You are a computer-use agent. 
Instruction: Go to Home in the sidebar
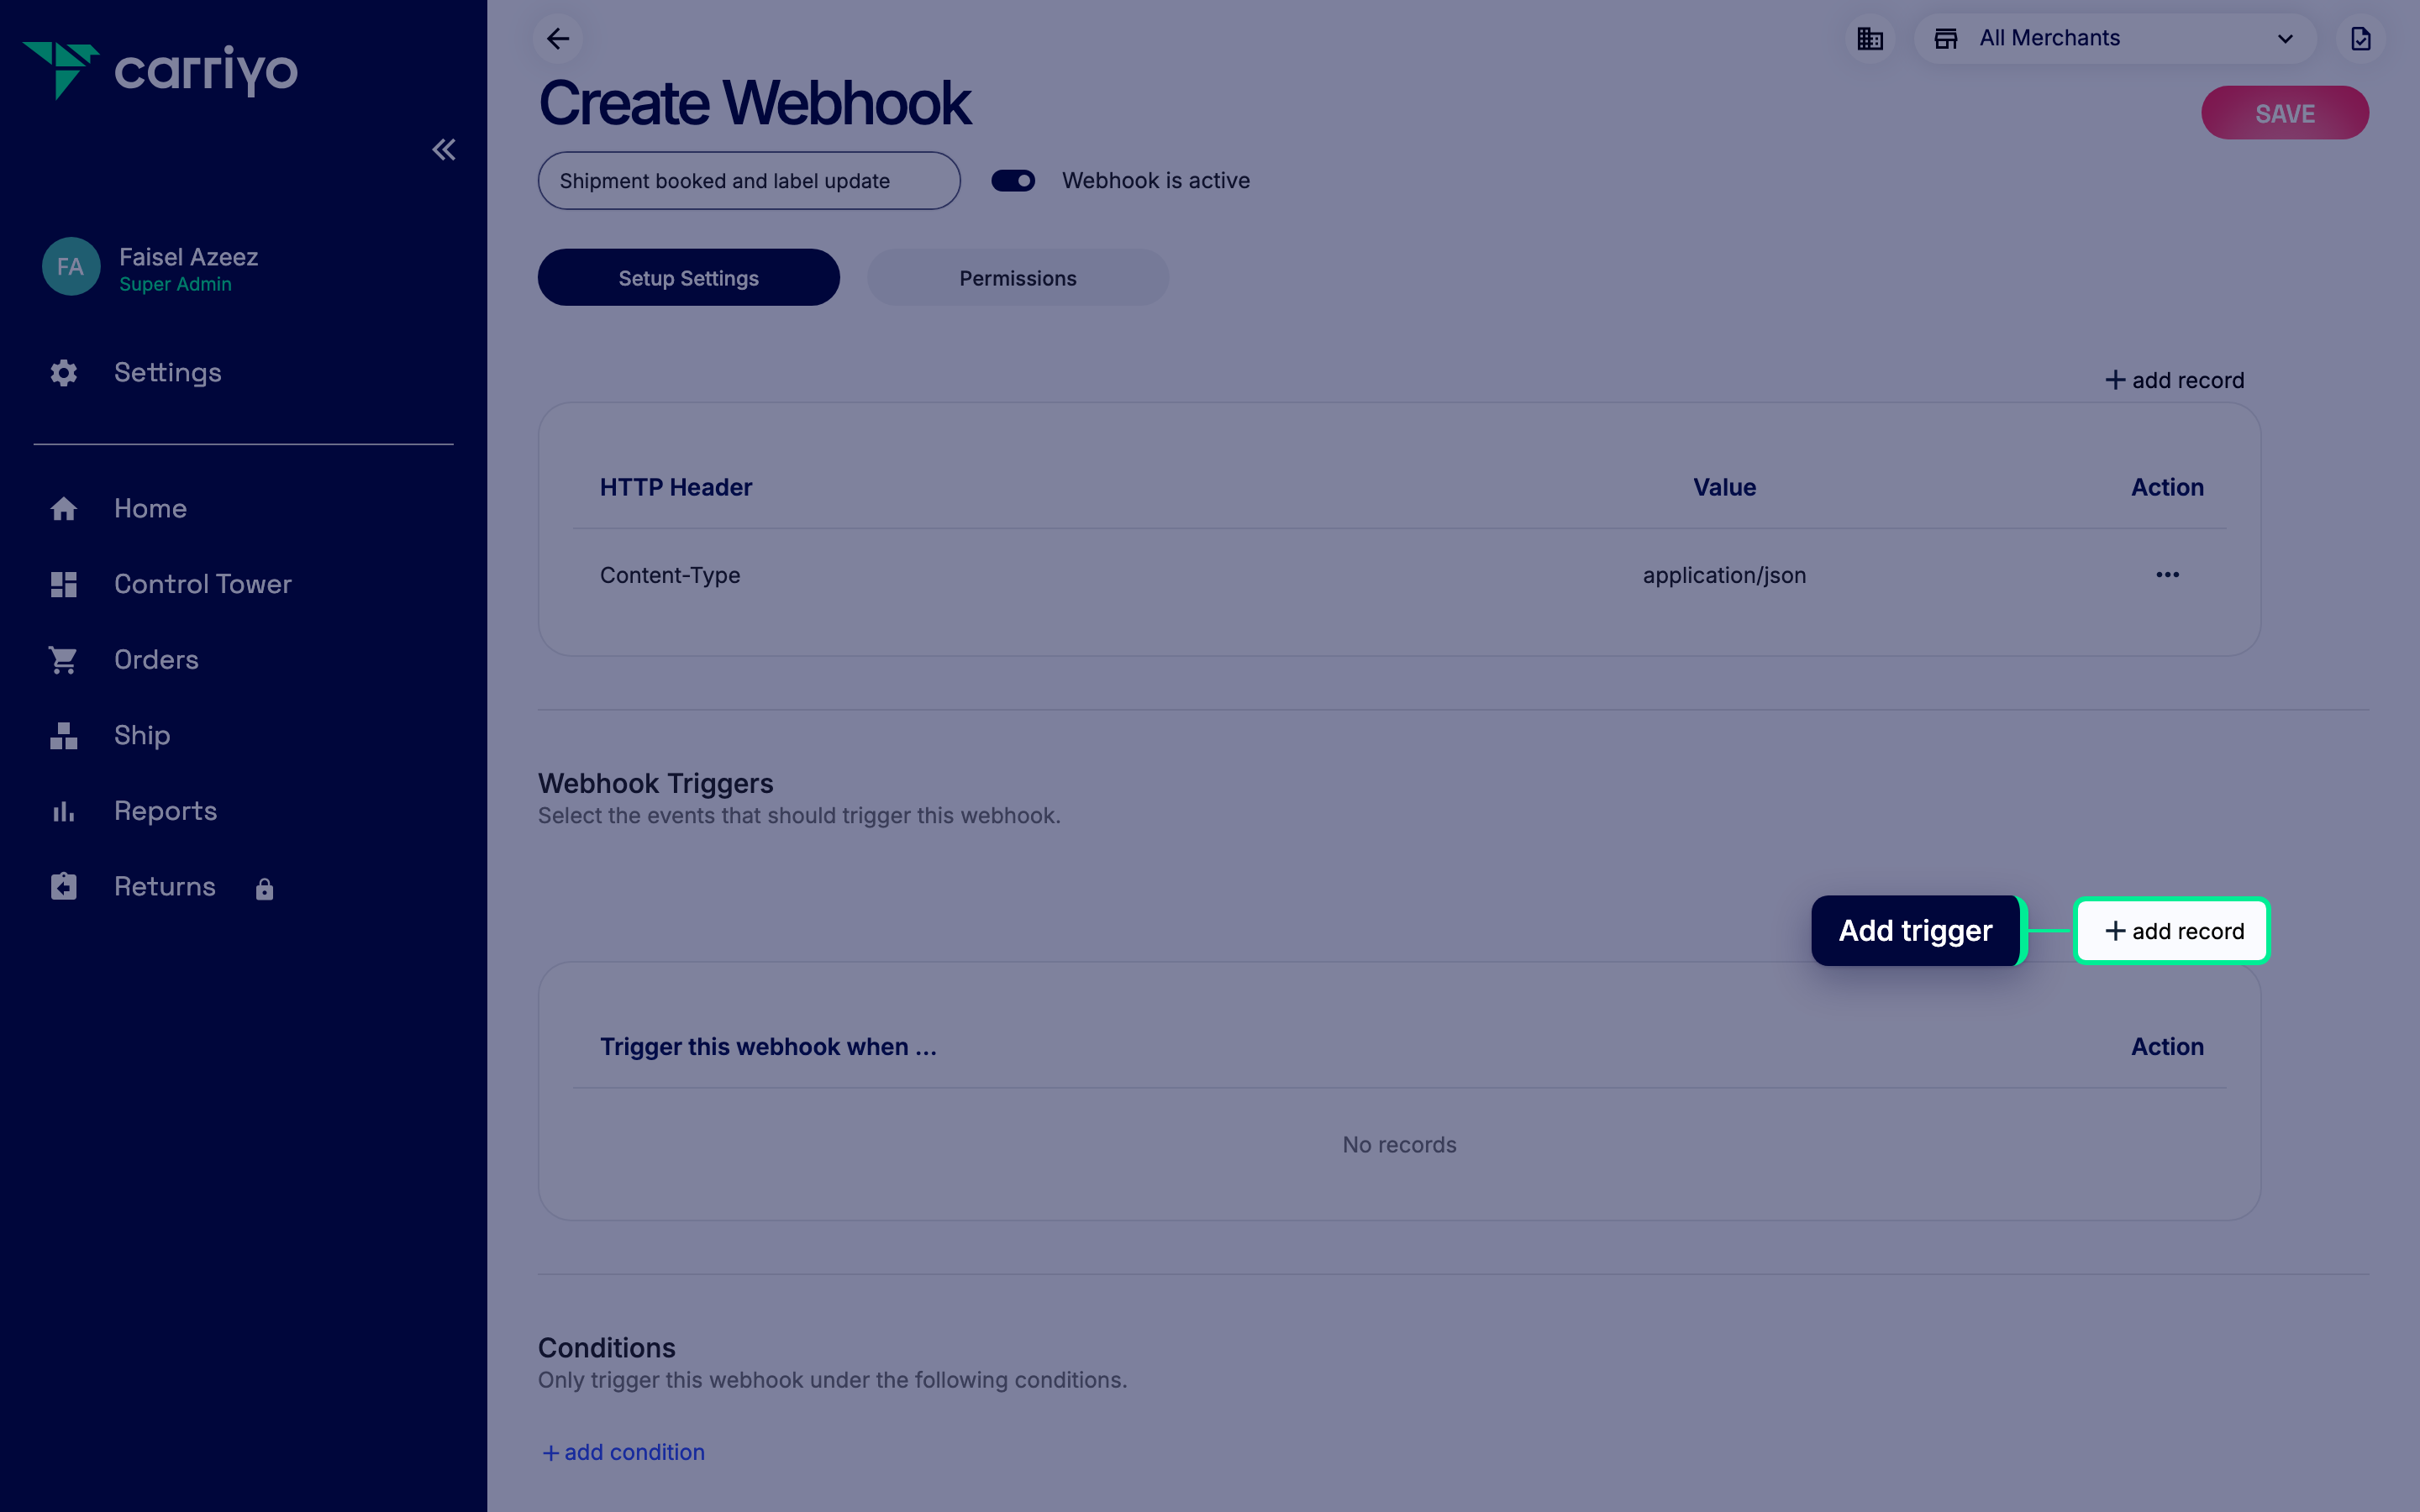tap(150, 509)
